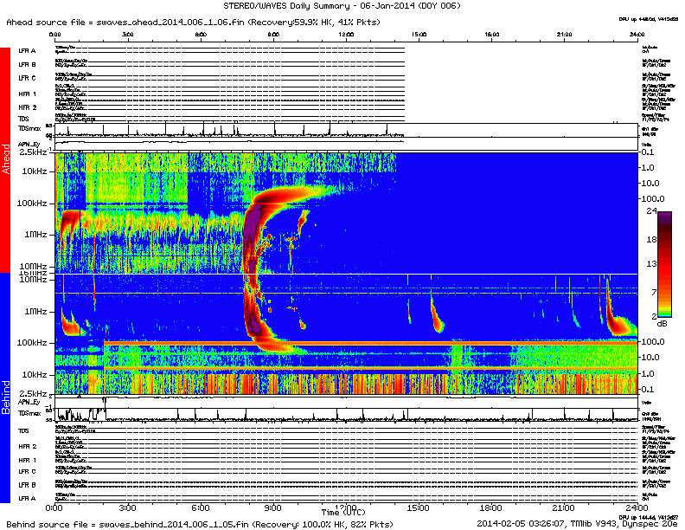Click the TDS row label in Ahead section

23,119
